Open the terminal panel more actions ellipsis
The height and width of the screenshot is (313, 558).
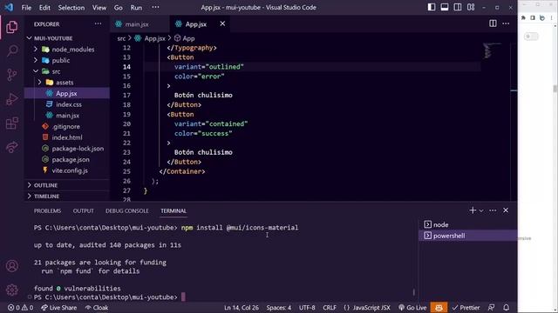pos(493,210)
